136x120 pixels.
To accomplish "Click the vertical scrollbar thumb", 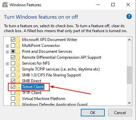I will pyautogui.click(x=129, y=75).
